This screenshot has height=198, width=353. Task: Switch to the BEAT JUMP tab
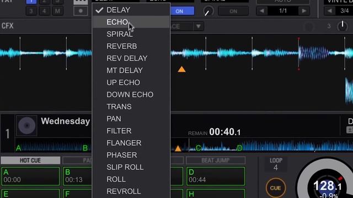tap(216, 161)
